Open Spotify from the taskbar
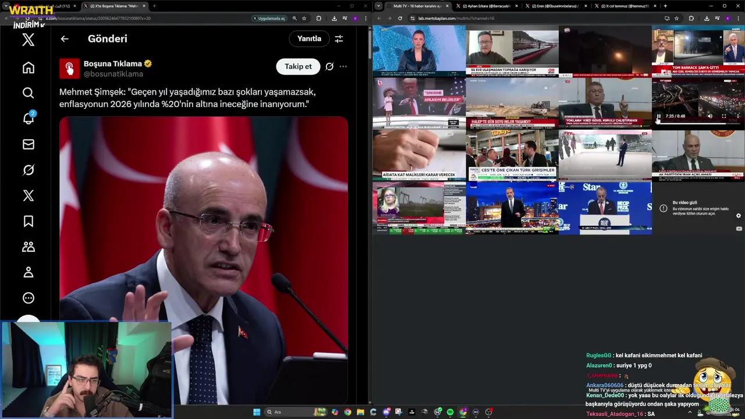The height and width of the screenshot is (419, 745). click(450, 412)
